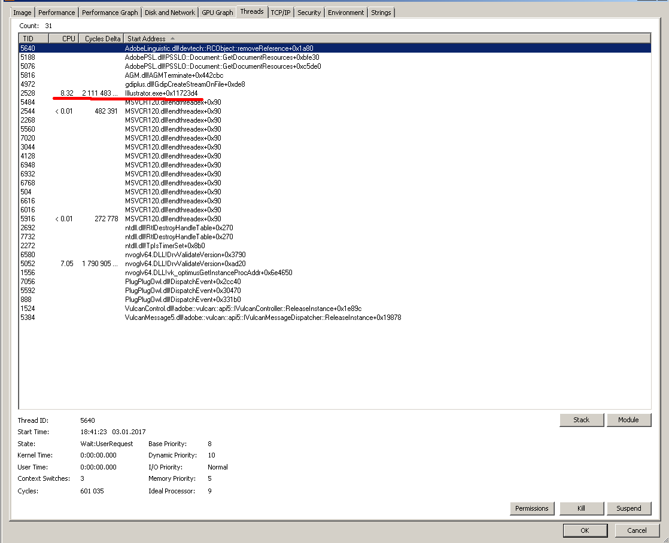Viewport: 669px width, 543px height.
Task: Confirm with the OK button
Action: point(585,530)
